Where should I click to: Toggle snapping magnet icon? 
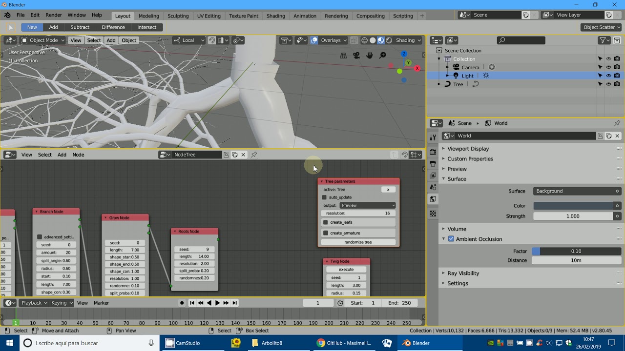pyautogui.click(x=212, y=40)
